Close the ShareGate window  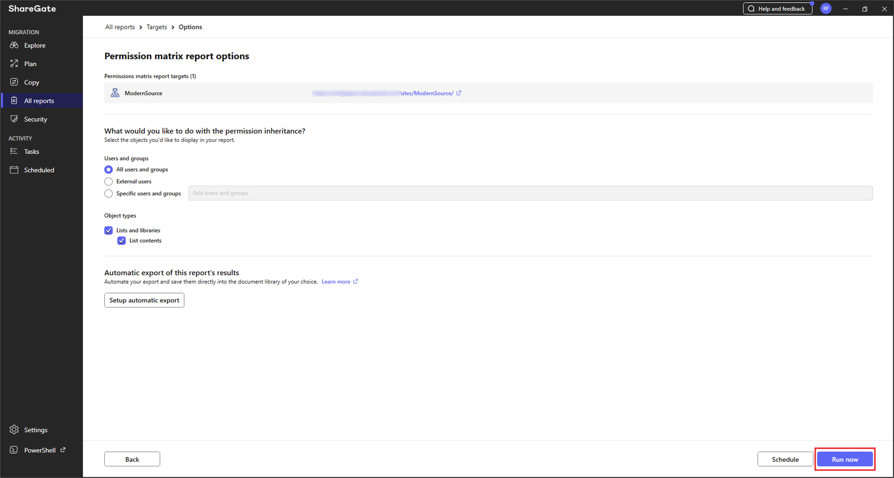coord(884,9)
